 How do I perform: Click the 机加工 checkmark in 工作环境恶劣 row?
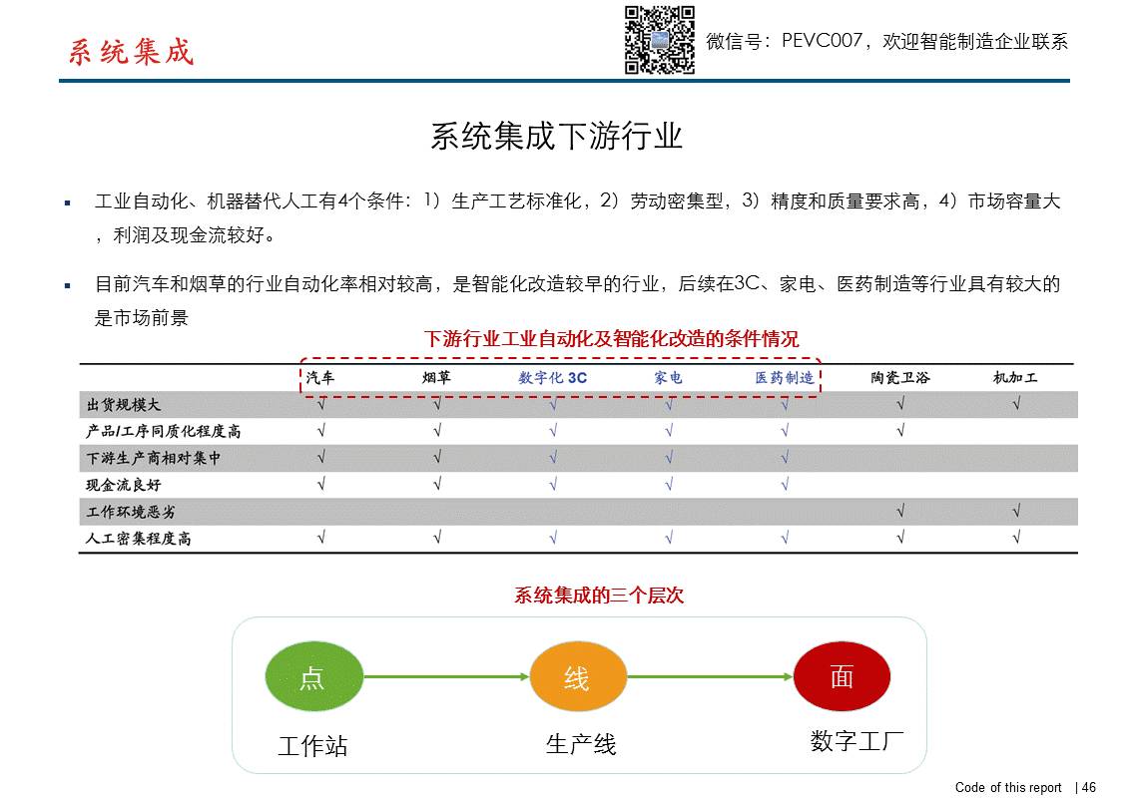(x=1016, y=511)
